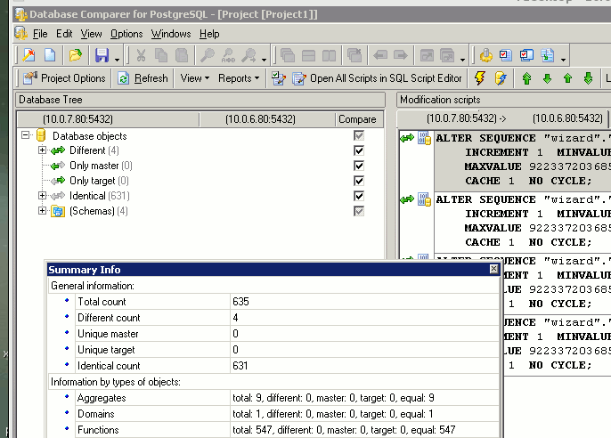The width and height of the screenshot is (611, 438).
Task: Open a project with the folder icon
Action: click(76, 55)
